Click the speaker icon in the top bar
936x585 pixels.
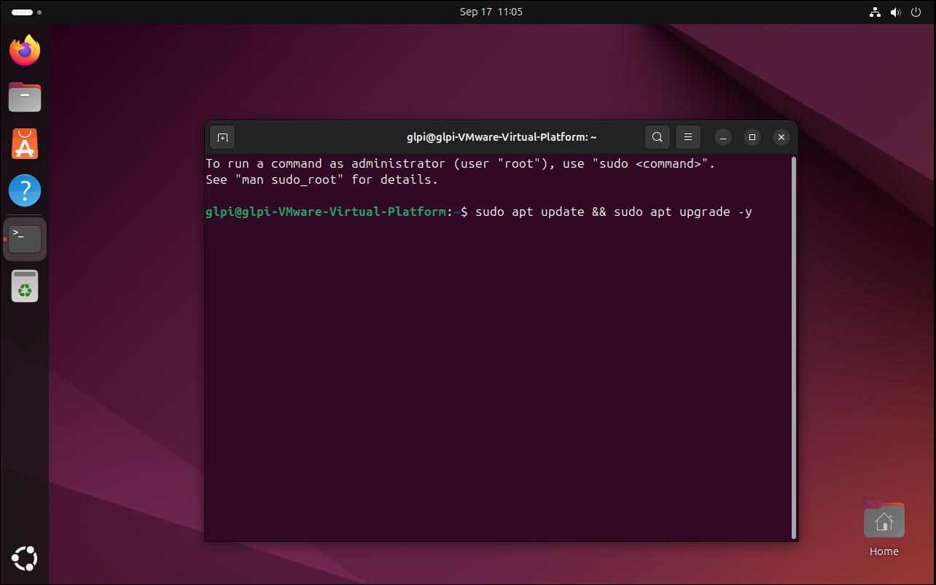(895, 12)
